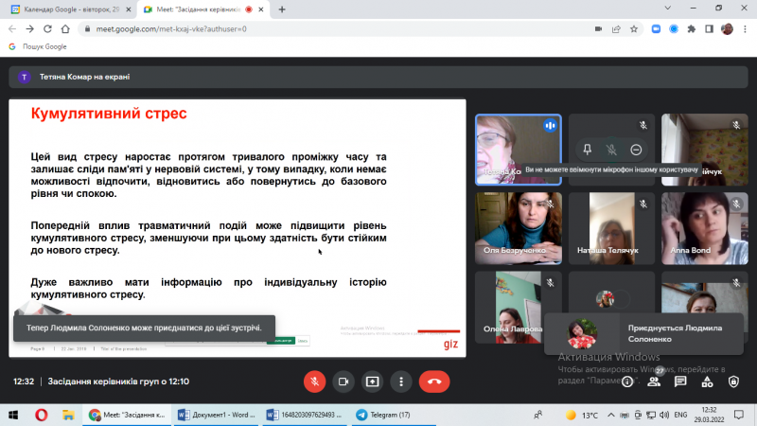This screenshot has width=757, height=426.
Task: Unmute your microphone in Meet
Action: point(314,382)
